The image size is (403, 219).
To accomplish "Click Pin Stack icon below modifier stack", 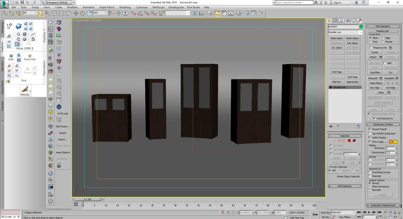I will coord(331,126).
